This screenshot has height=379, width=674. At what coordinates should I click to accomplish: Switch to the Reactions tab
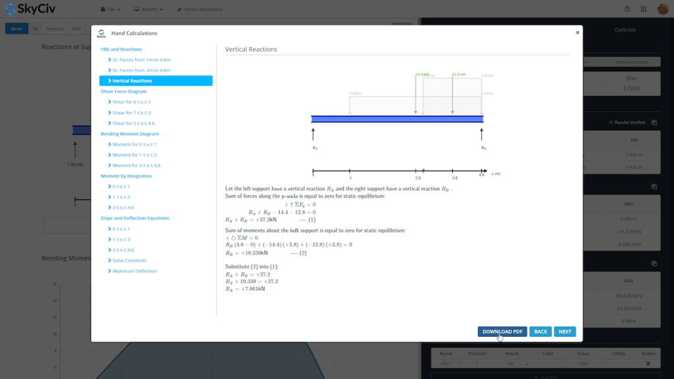click(x=55, y=28)
